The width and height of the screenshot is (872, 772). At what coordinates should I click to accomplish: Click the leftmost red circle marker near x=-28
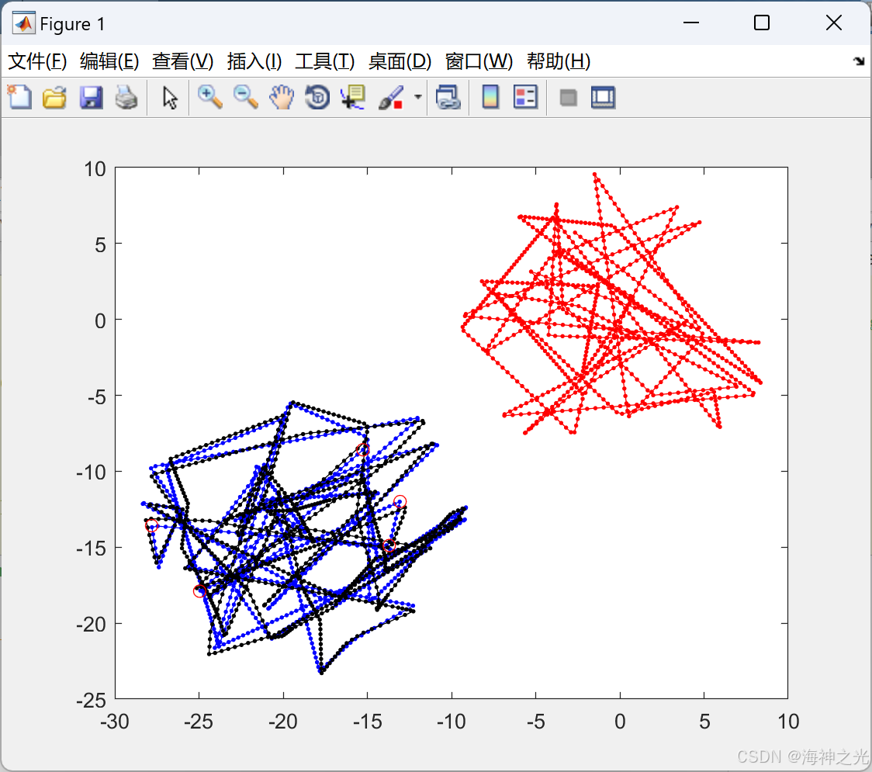(x=152, y=525)
